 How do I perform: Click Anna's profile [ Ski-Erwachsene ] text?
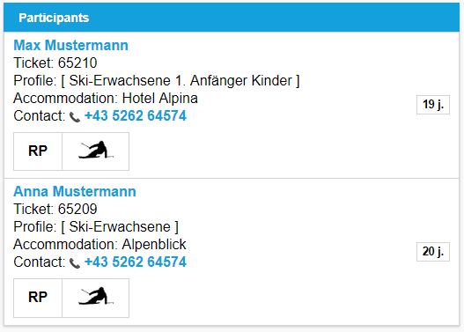(120, 226)
